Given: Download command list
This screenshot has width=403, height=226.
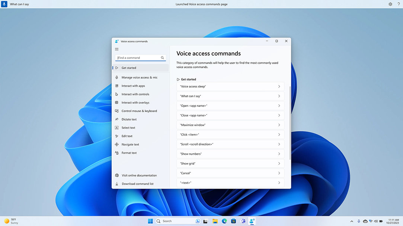Looking at the screenshot, I should click(137, 184).
